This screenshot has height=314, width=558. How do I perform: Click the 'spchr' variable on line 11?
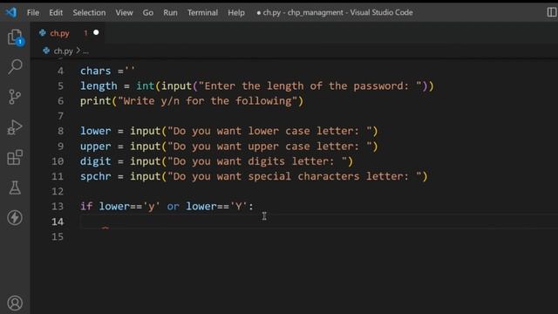pos(95,176)
